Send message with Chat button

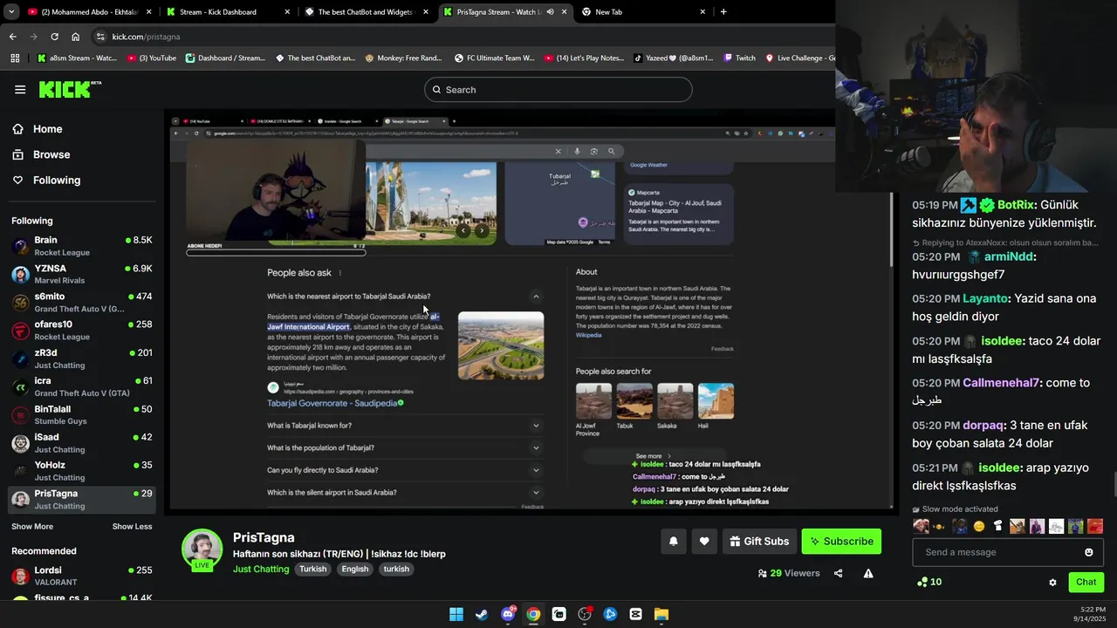(1086, 582)
